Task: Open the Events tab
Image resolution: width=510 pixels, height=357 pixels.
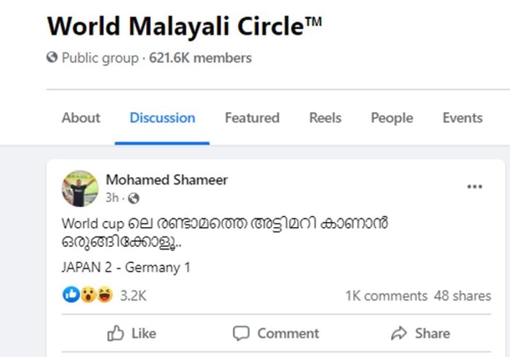Action: (462, 118)
